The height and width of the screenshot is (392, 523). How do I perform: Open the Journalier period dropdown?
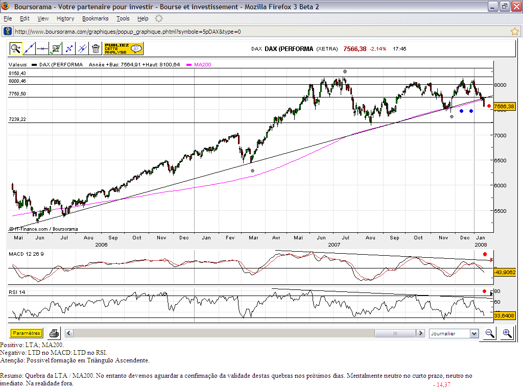pyautogui.click(x=454, y=333)
